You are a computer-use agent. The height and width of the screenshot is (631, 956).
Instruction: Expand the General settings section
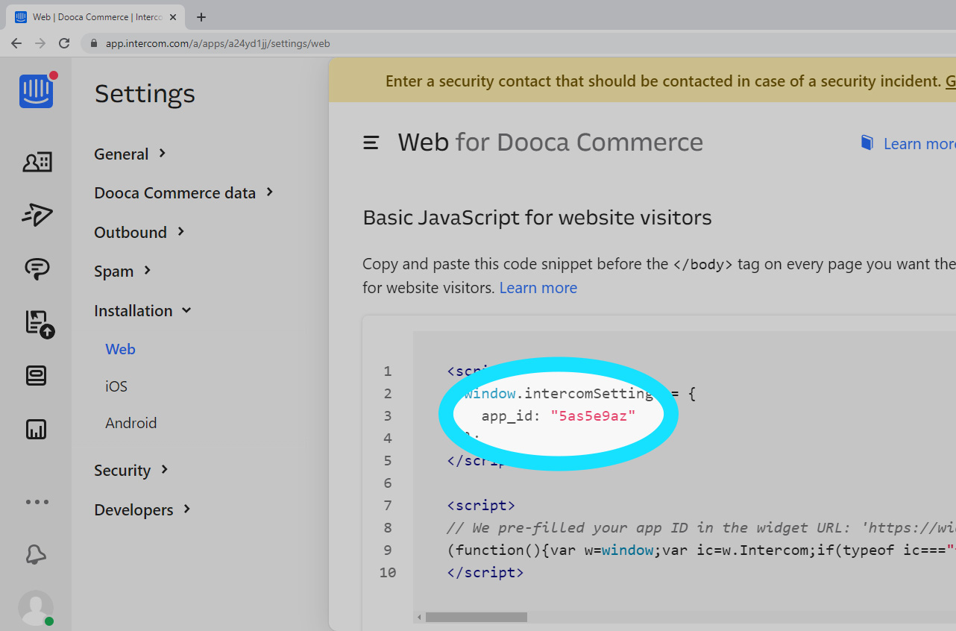click(x=130, y=154)
